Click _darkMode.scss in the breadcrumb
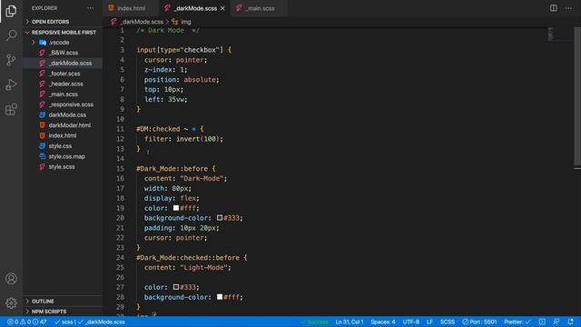This screenshot has height=327, width=581. coord(142,22)
